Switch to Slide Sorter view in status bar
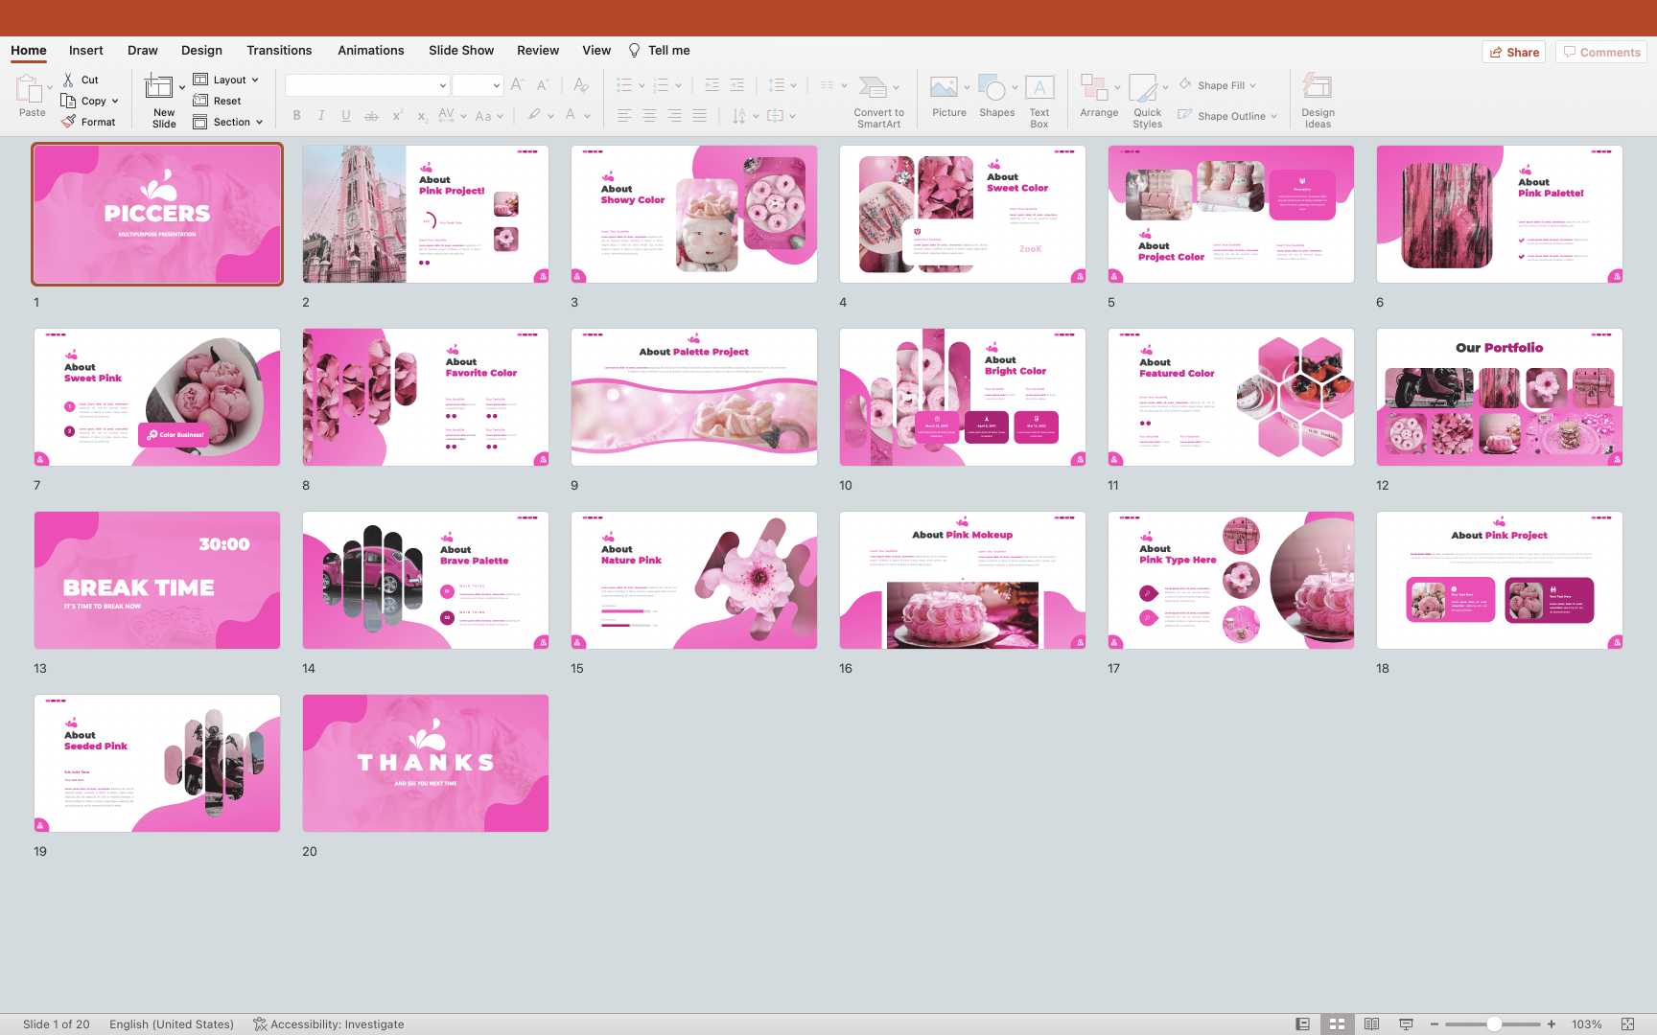The width and height of the screenshot is (1657, 1035). 1337,1023
